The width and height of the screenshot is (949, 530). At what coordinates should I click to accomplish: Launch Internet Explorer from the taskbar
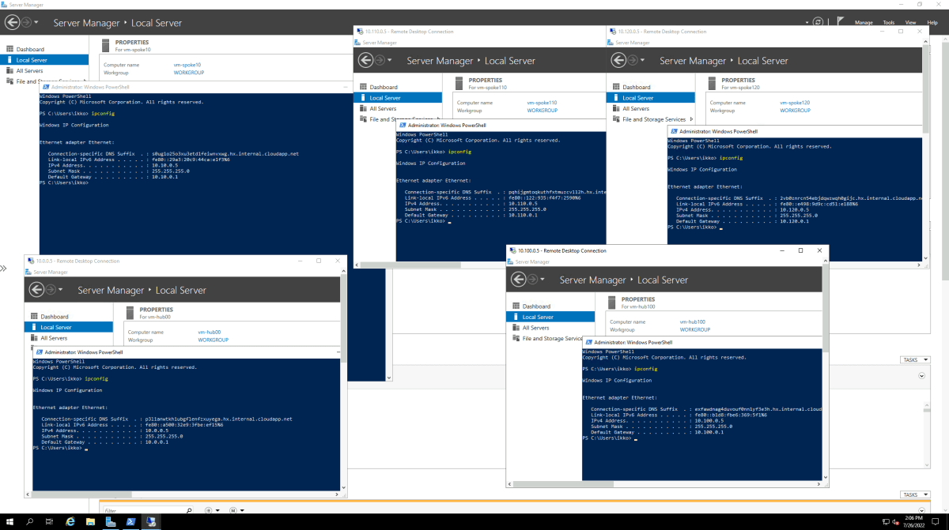pos(70,521)
